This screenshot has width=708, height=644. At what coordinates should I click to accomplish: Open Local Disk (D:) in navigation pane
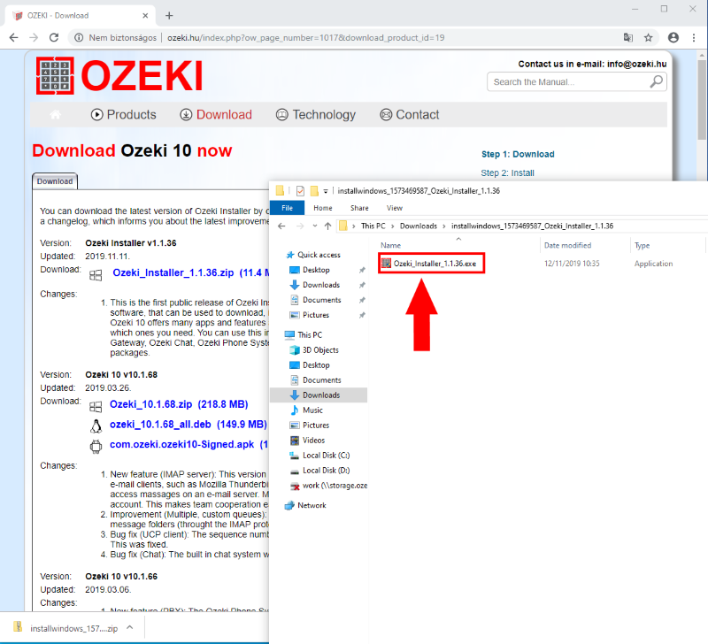tap(326, 471)
